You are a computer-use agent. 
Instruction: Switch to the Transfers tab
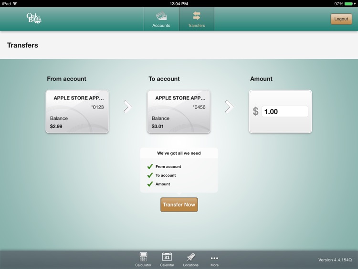(x=196, y=19)
